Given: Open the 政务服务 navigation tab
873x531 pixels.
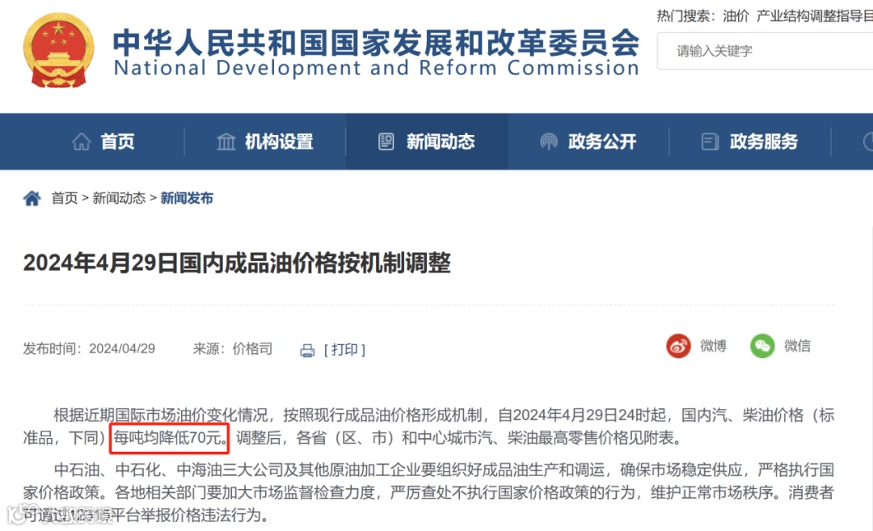Looking at the screenshot, I should click(750, 141).
